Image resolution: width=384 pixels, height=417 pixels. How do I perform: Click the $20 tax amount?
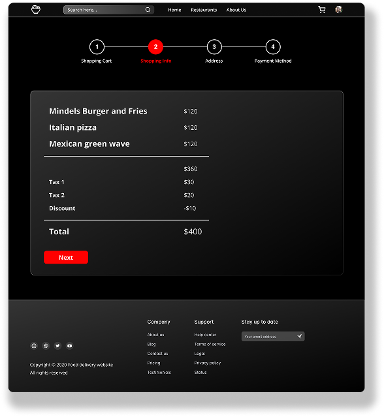tap(189, 195)
